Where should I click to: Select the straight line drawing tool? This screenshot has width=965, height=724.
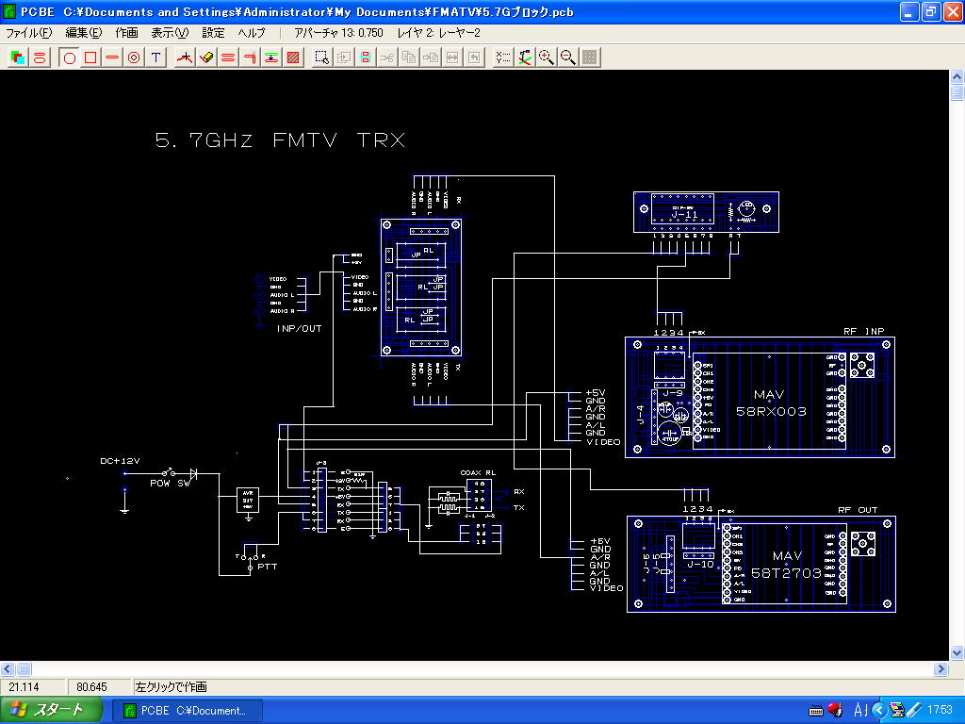(112, 58)
